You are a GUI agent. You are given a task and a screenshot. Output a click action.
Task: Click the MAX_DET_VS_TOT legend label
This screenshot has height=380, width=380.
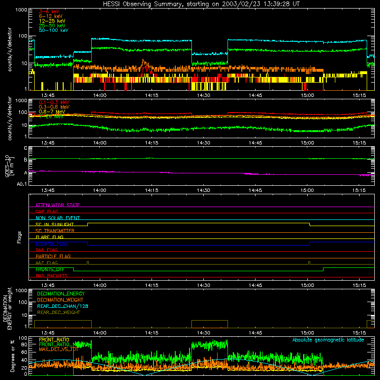58,349
